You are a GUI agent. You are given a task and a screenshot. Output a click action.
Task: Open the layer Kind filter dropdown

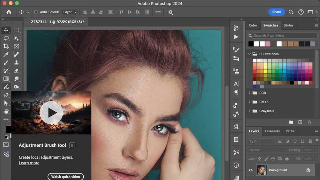click(261, 141)
